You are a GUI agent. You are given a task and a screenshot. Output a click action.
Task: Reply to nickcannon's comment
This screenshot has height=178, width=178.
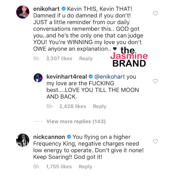click(x=86, y=167)
